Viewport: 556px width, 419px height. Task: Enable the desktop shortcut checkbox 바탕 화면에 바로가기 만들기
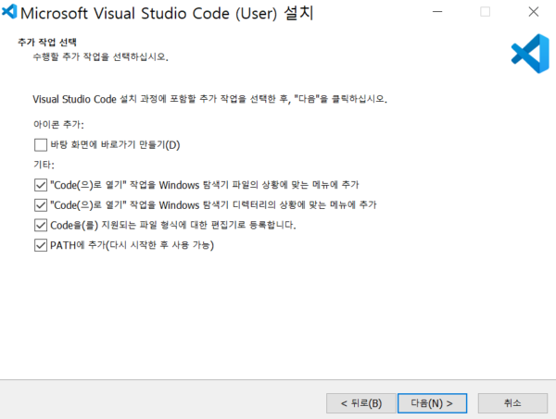(x=41, y=144)
